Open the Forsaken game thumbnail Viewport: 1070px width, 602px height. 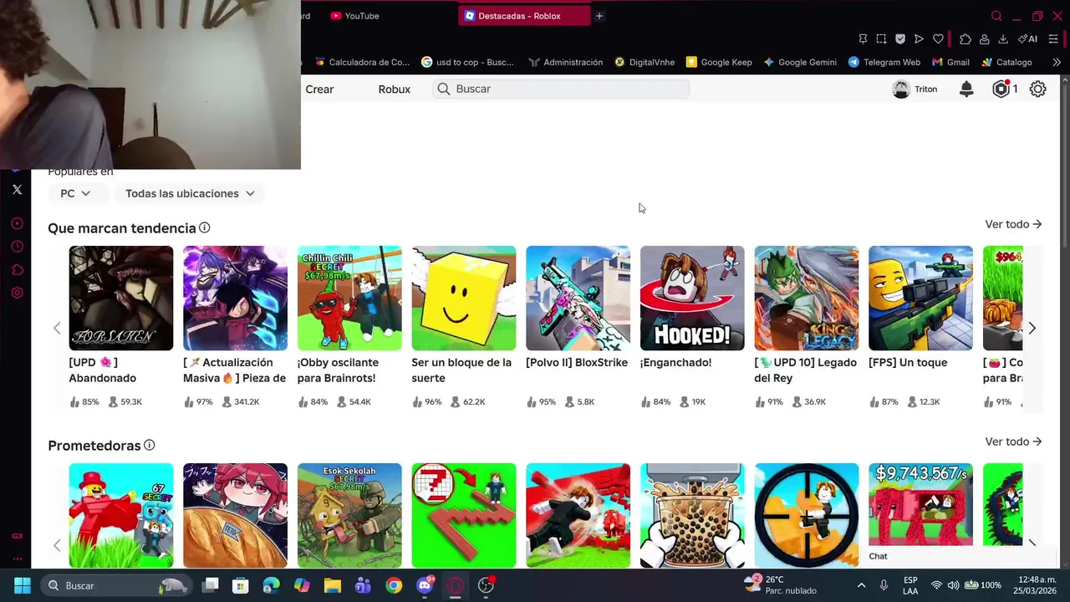tap(121, 298)
